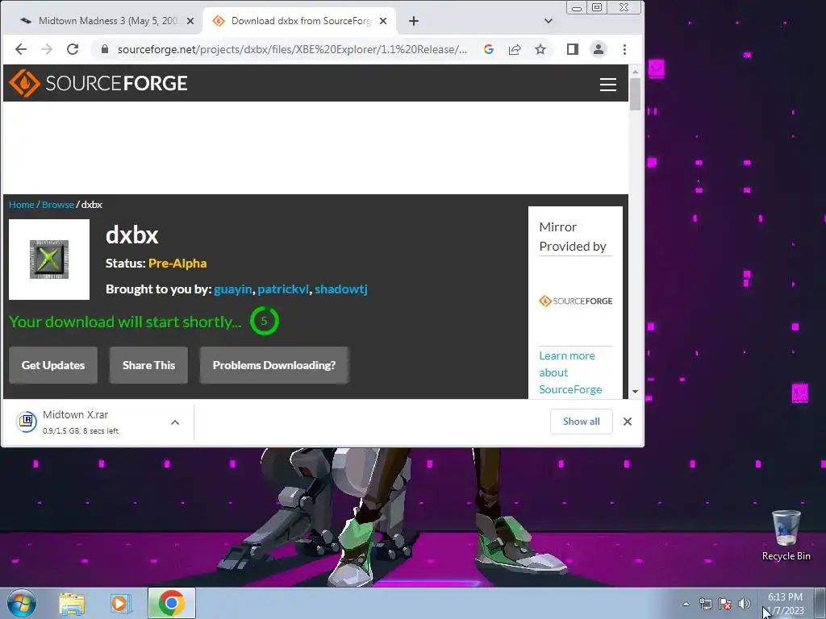Click the download countdown circle
The width and height of the screenshot is (826, 619).
coord(264,321)
